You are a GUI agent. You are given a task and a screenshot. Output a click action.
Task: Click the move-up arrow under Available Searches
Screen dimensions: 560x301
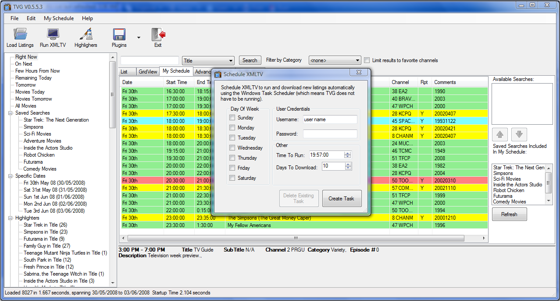499,134
